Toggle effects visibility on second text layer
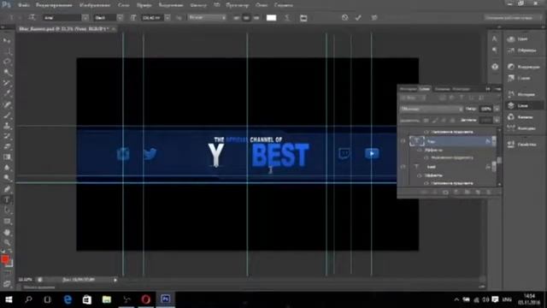The image size is (547, 308). point(420,175)
